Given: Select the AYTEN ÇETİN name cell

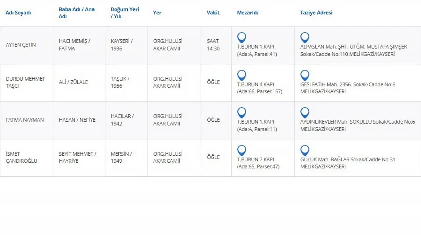Looking at the screenshot, I should point(21,45).
